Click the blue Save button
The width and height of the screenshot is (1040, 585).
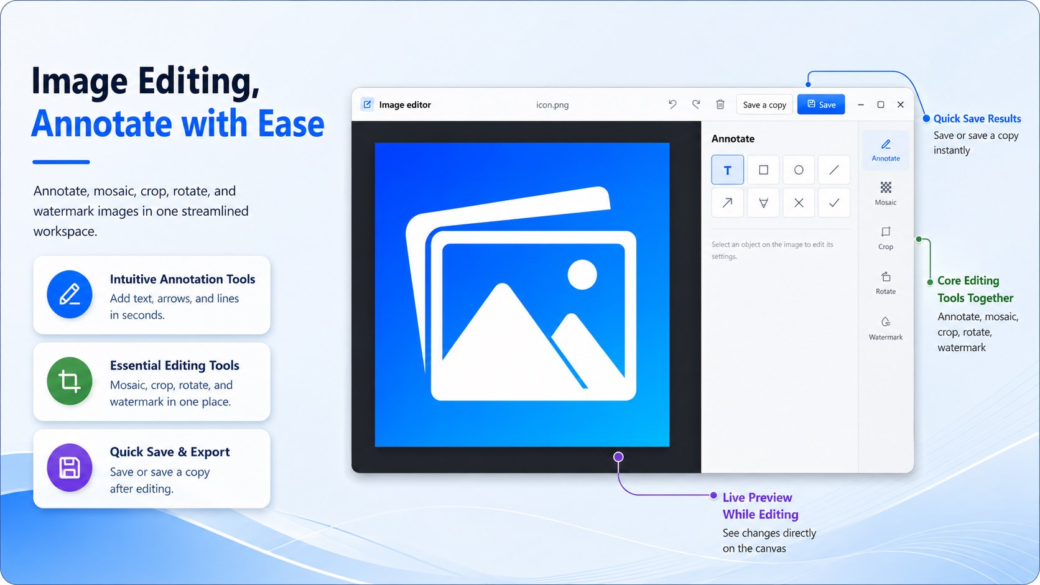[821, 104]
